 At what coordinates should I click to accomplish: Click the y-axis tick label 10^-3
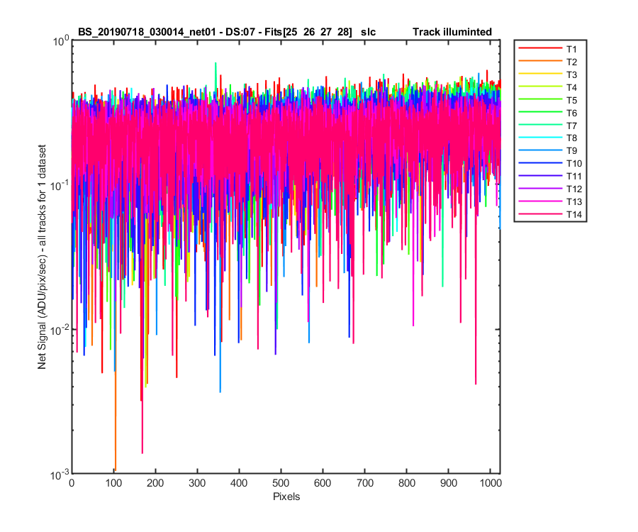[x=60, y=475]
